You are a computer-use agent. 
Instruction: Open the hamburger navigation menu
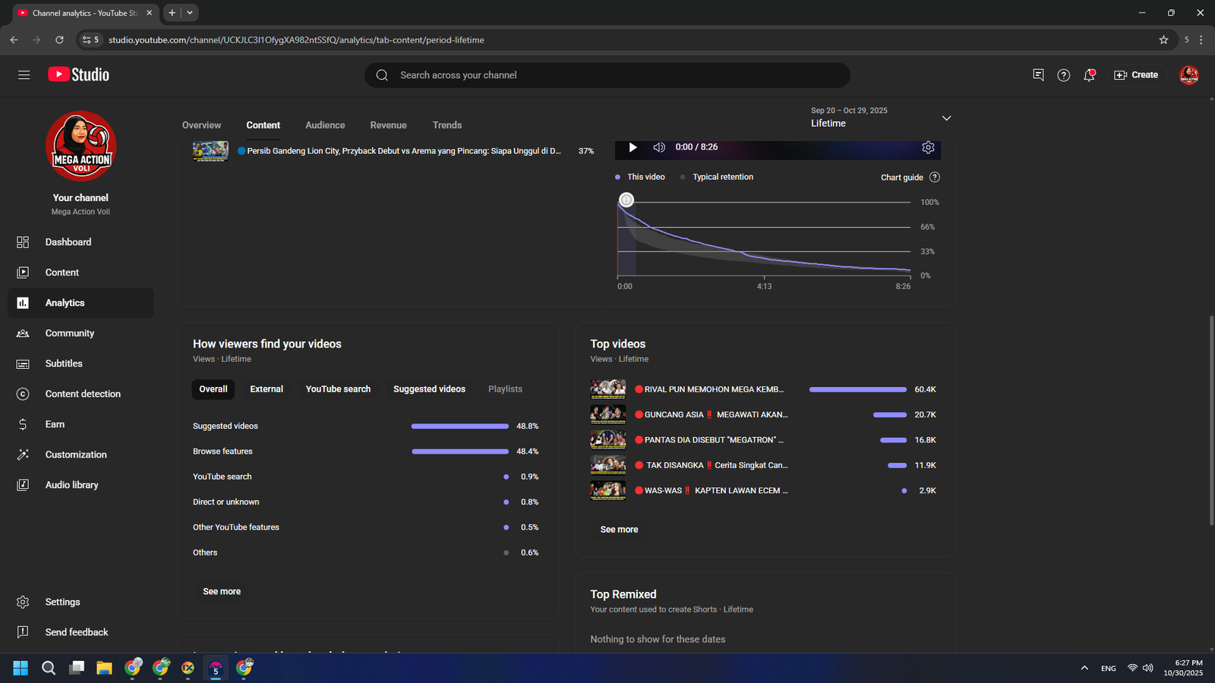coord(24,75)
